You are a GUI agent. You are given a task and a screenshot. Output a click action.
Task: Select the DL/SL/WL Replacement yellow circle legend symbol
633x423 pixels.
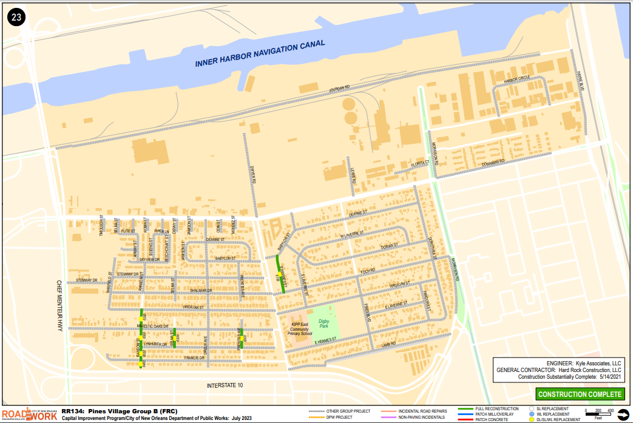(x=531, y=420)
